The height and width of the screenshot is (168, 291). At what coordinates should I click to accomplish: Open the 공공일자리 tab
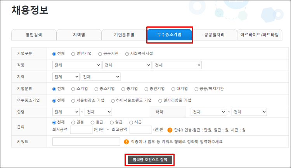[214, 35]
